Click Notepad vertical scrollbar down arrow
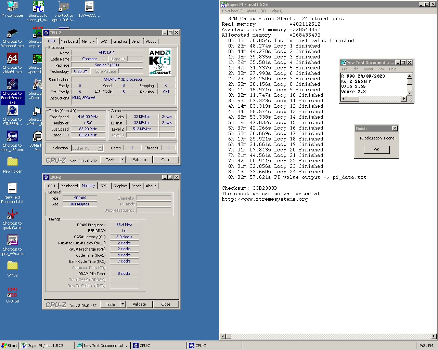 (410, 93)
